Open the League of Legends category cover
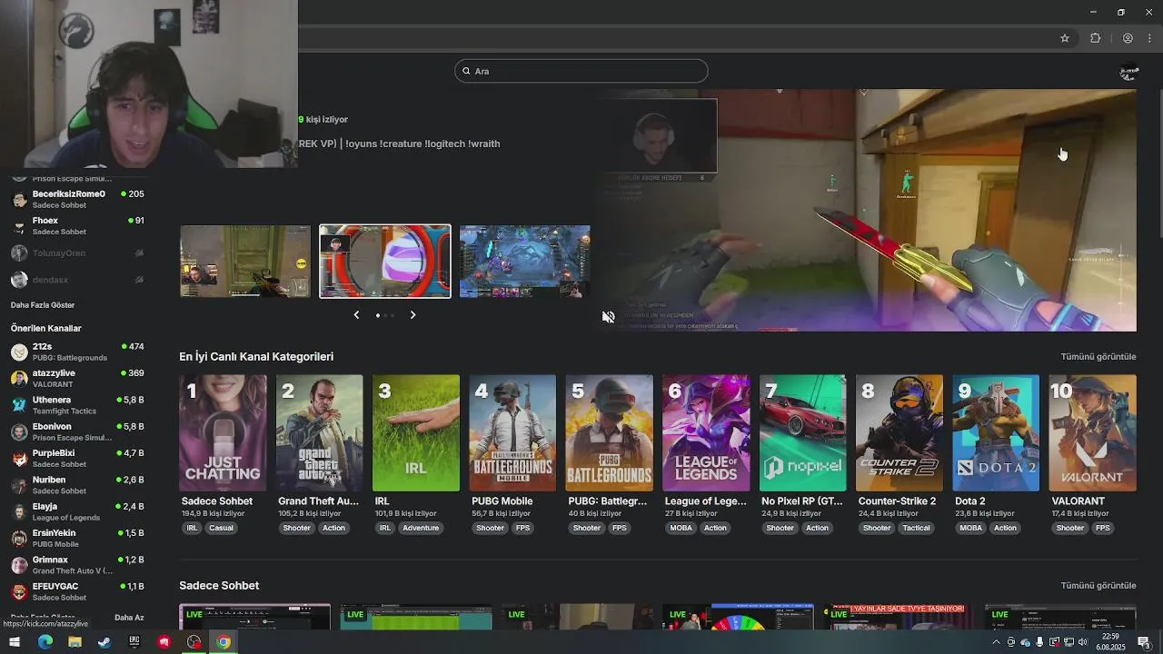1163x654 pixels. pos(706,433)
